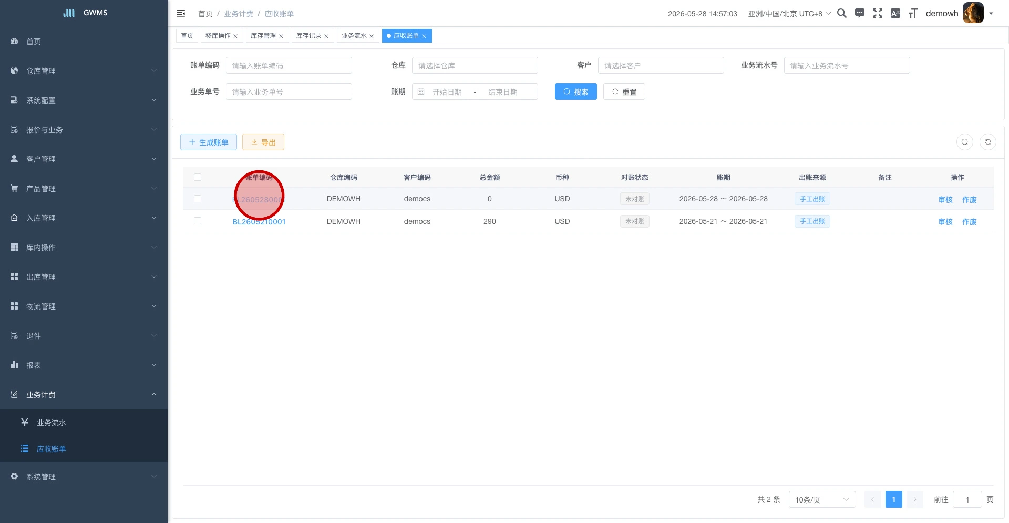Click the 系统配置 sidebar icon

(14, 100)
